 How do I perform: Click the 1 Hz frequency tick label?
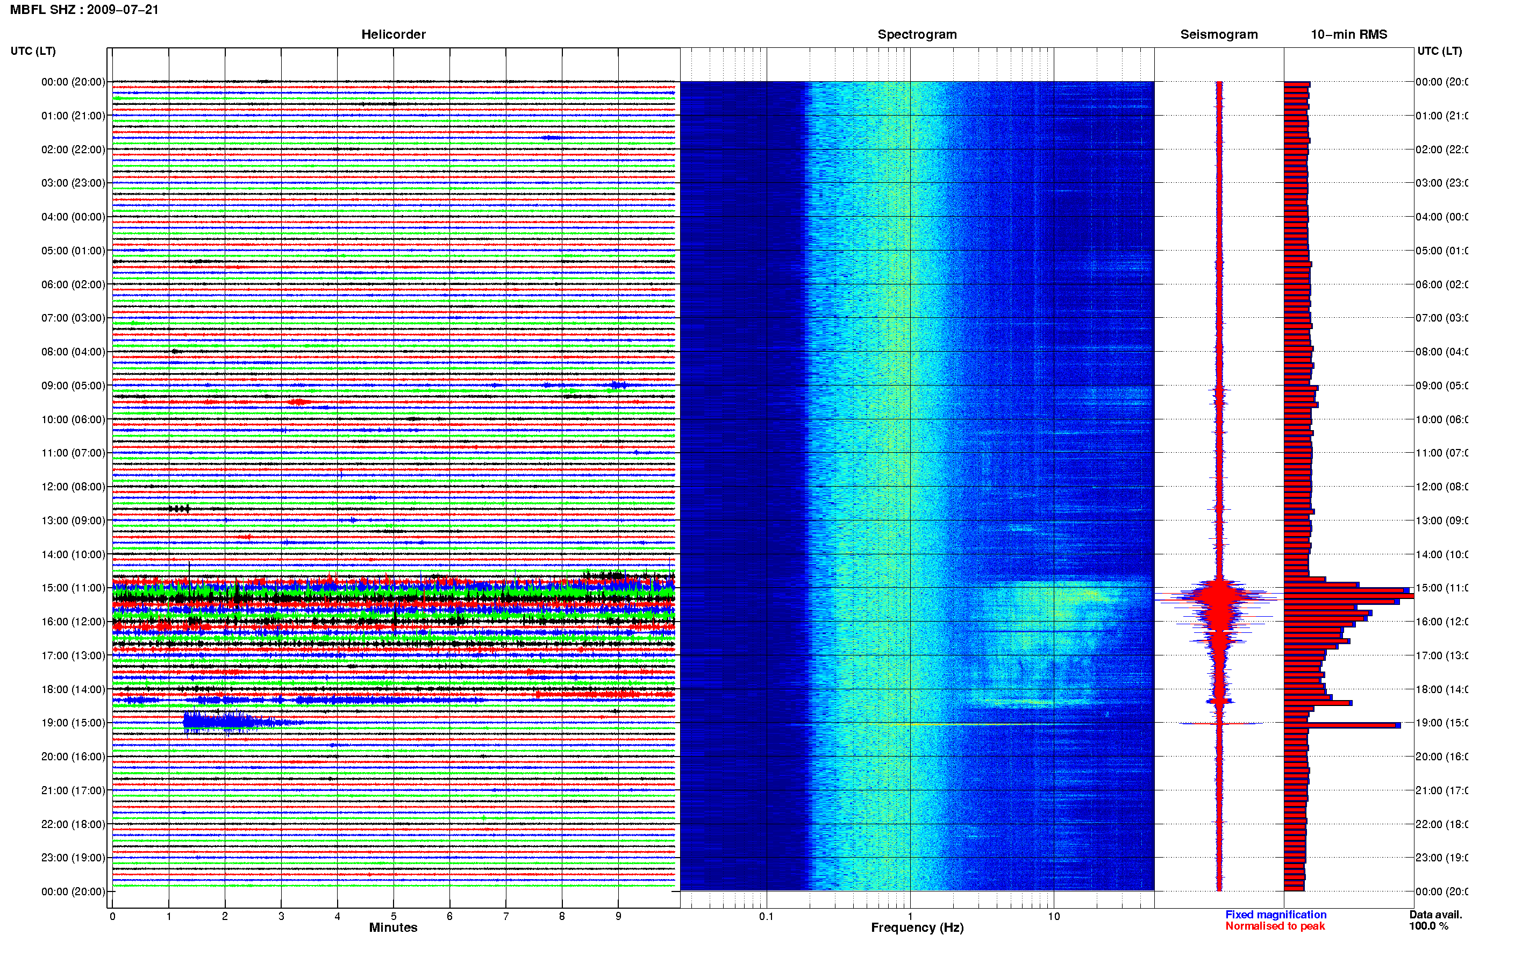click(910, 916)
